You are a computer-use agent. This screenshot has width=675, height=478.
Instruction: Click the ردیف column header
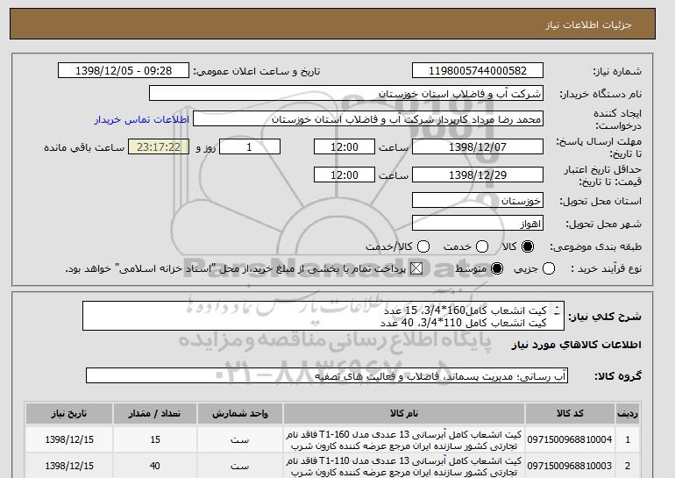[x=628, y=413]
